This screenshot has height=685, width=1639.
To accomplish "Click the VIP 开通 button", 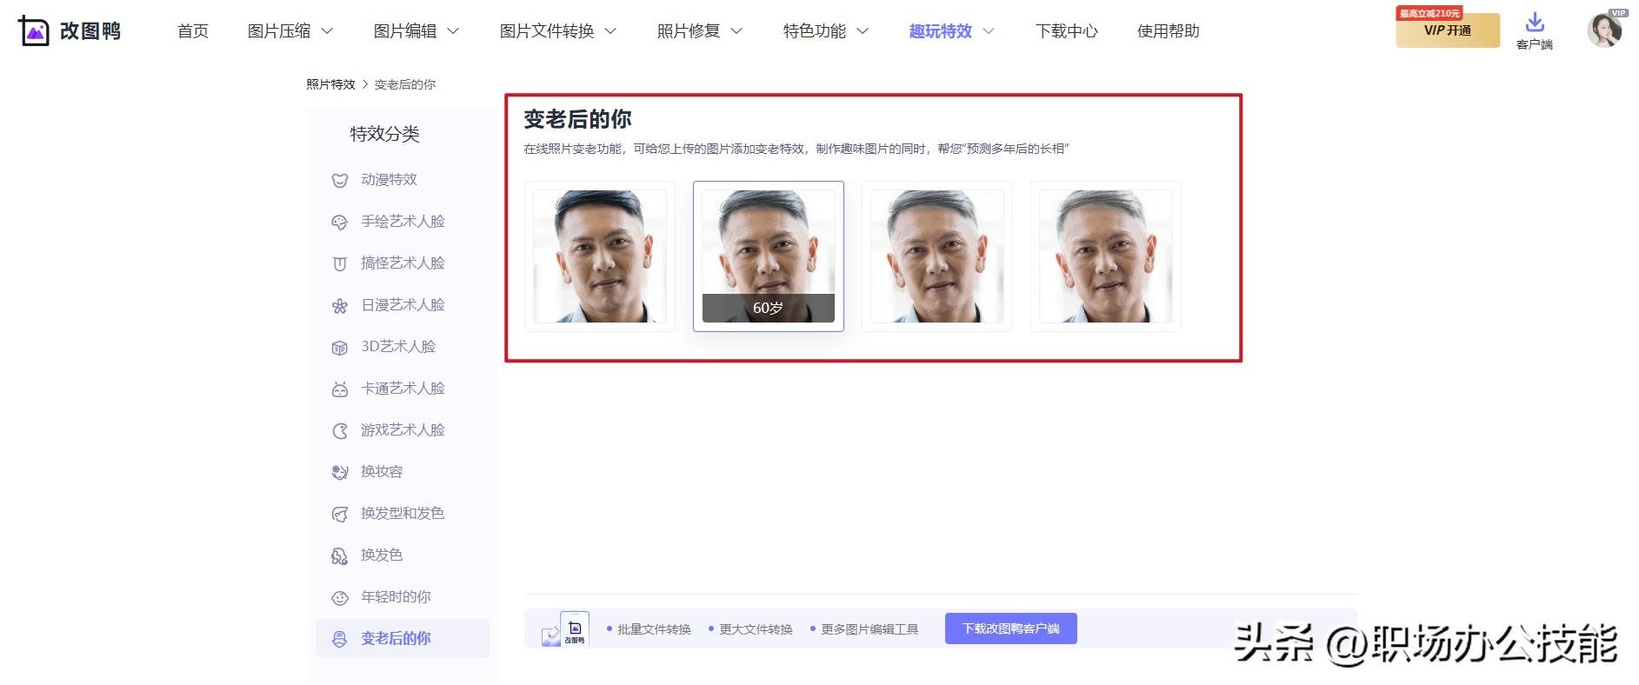I will (x=1447, y=30).
